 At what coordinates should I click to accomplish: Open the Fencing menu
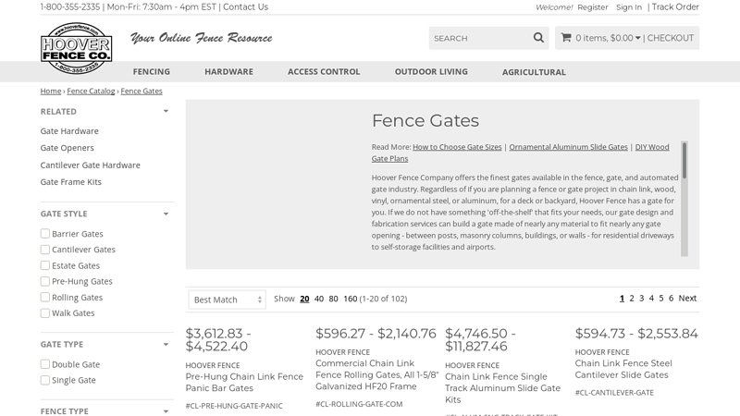(x=151, y=72)
